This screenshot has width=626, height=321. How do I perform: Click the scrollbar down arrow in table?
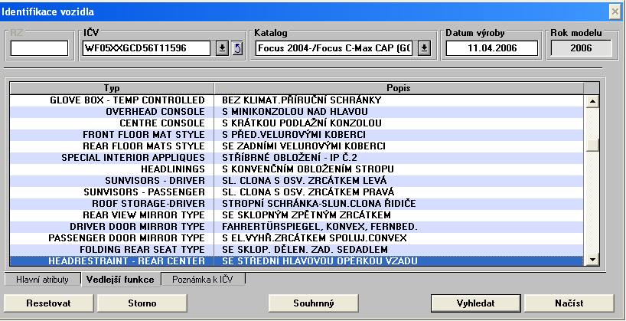click(591, 261)
